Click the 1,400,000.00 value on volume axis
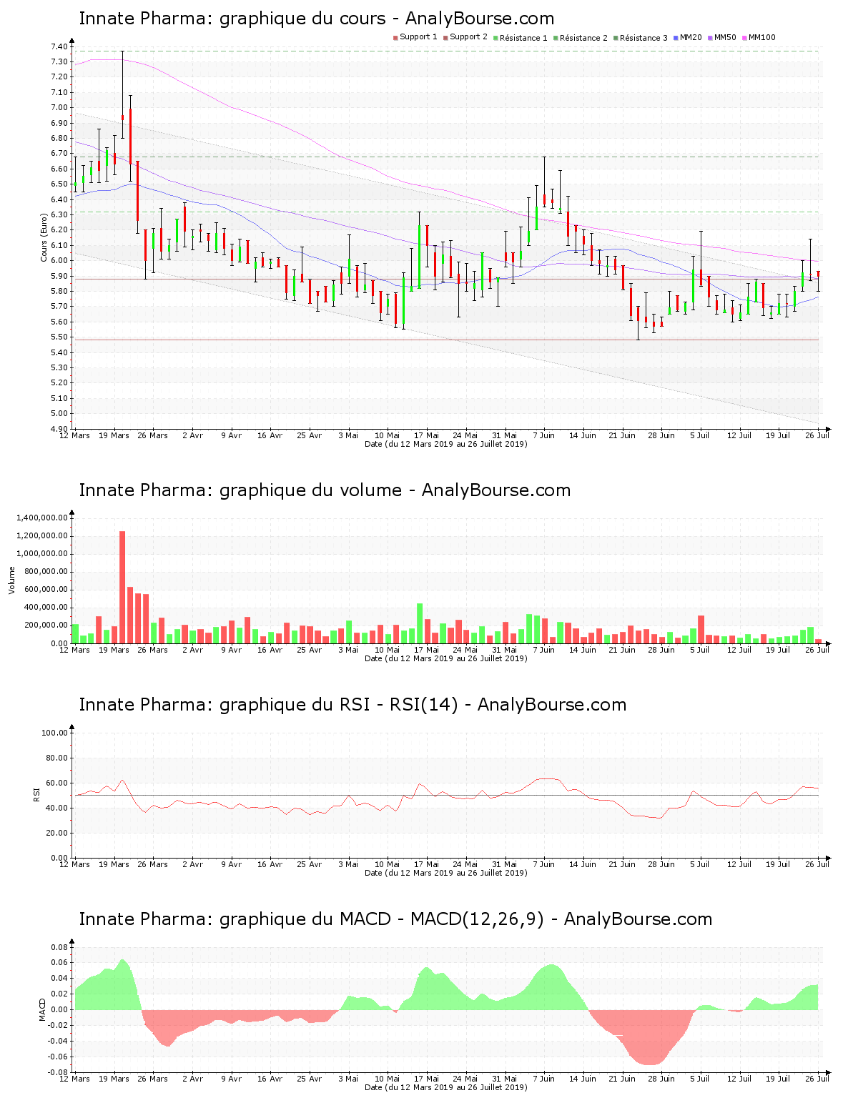The image size is (858, 1108). point(41,518)
